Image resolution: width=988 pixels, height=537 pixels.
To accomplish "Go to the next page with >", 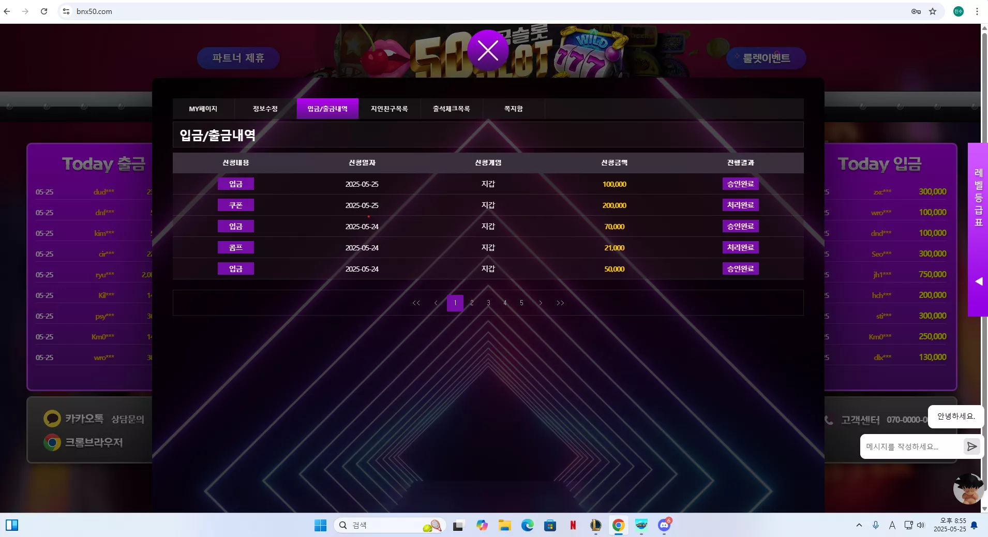I will click(x=541, y=303).
